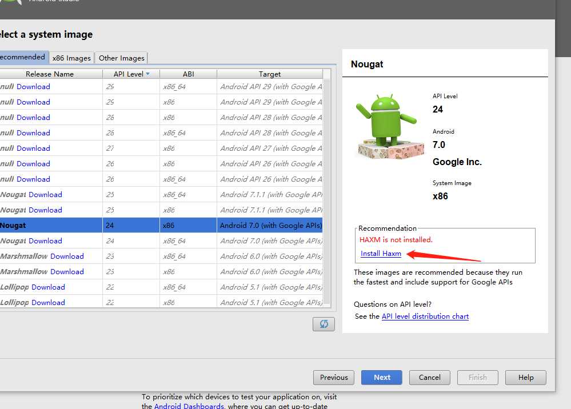The height and width of the screenshot is (409, 571).
Task: Download Lollipop x86_64 system image
Action: coord(48,287)
